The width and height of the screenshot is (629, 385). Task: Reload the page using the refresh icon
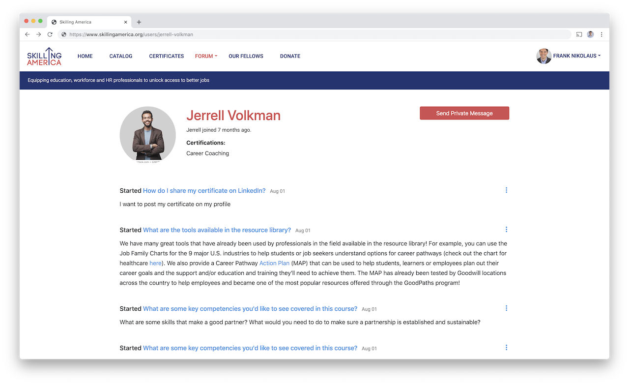tap(51, 34)
